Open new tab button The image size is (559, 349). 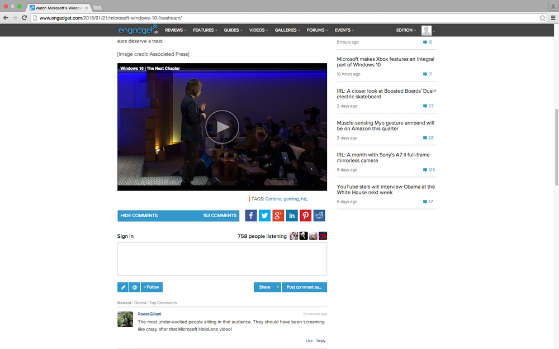click(x=97, y=8)
